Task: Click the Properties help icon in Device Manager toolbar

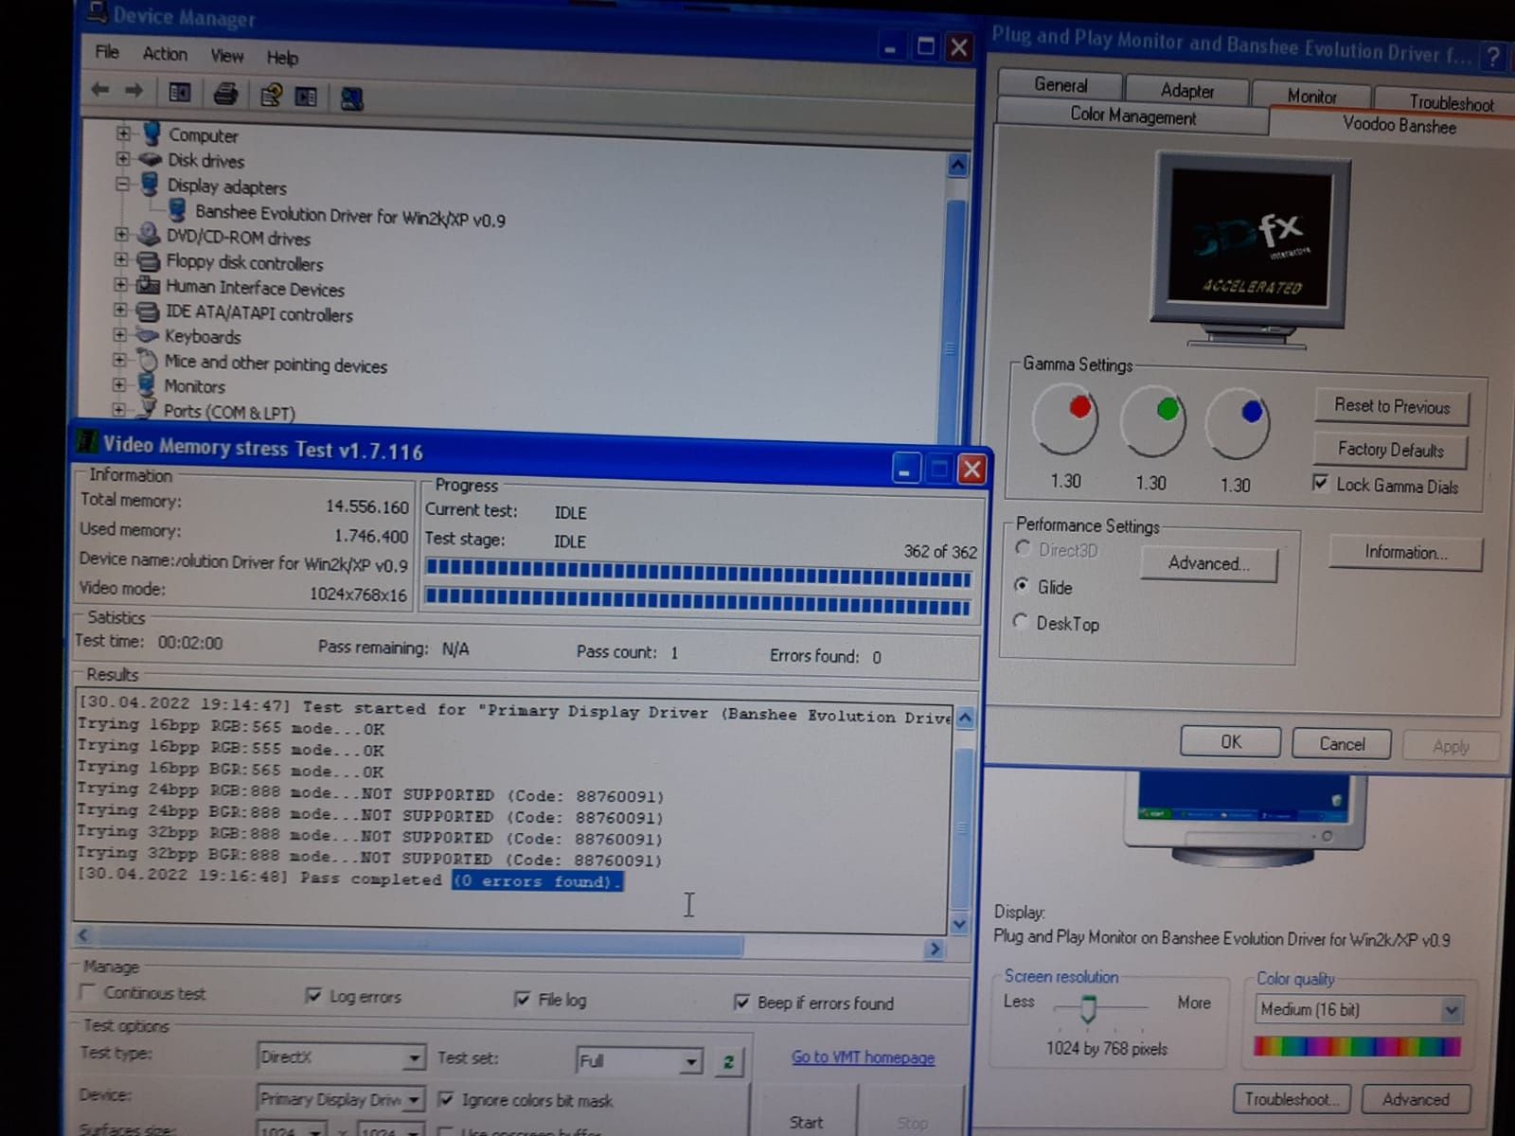Action: click(271, 95)
